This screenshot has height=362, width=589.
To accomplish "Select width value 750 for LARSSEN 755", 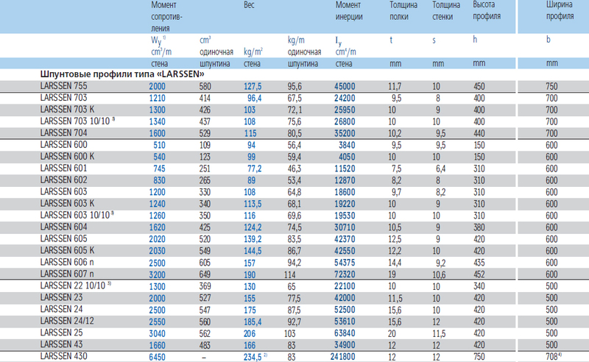I will tap(551, 86).
